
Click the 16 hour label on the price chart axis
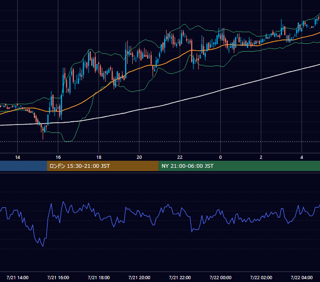[58, 157]
